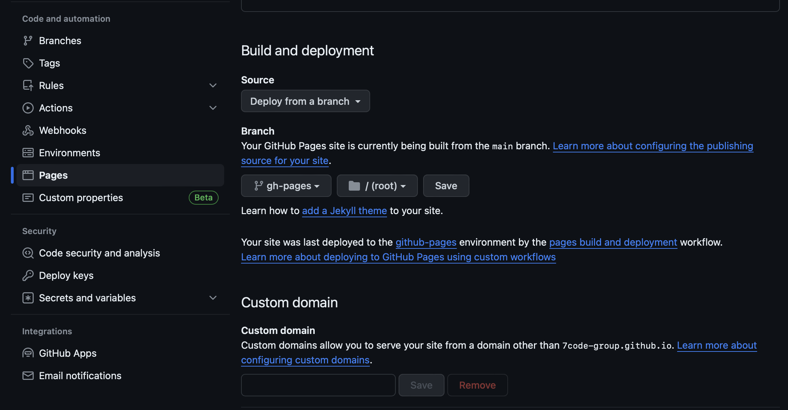Viewport: 788px width, 410px height.
Task: Open Branches settings page
Action: 120,41
